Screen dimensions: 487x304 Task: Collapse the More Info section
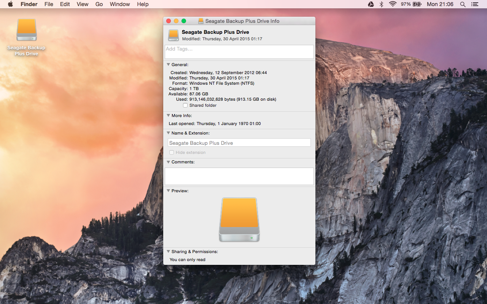tap(168, 116)
